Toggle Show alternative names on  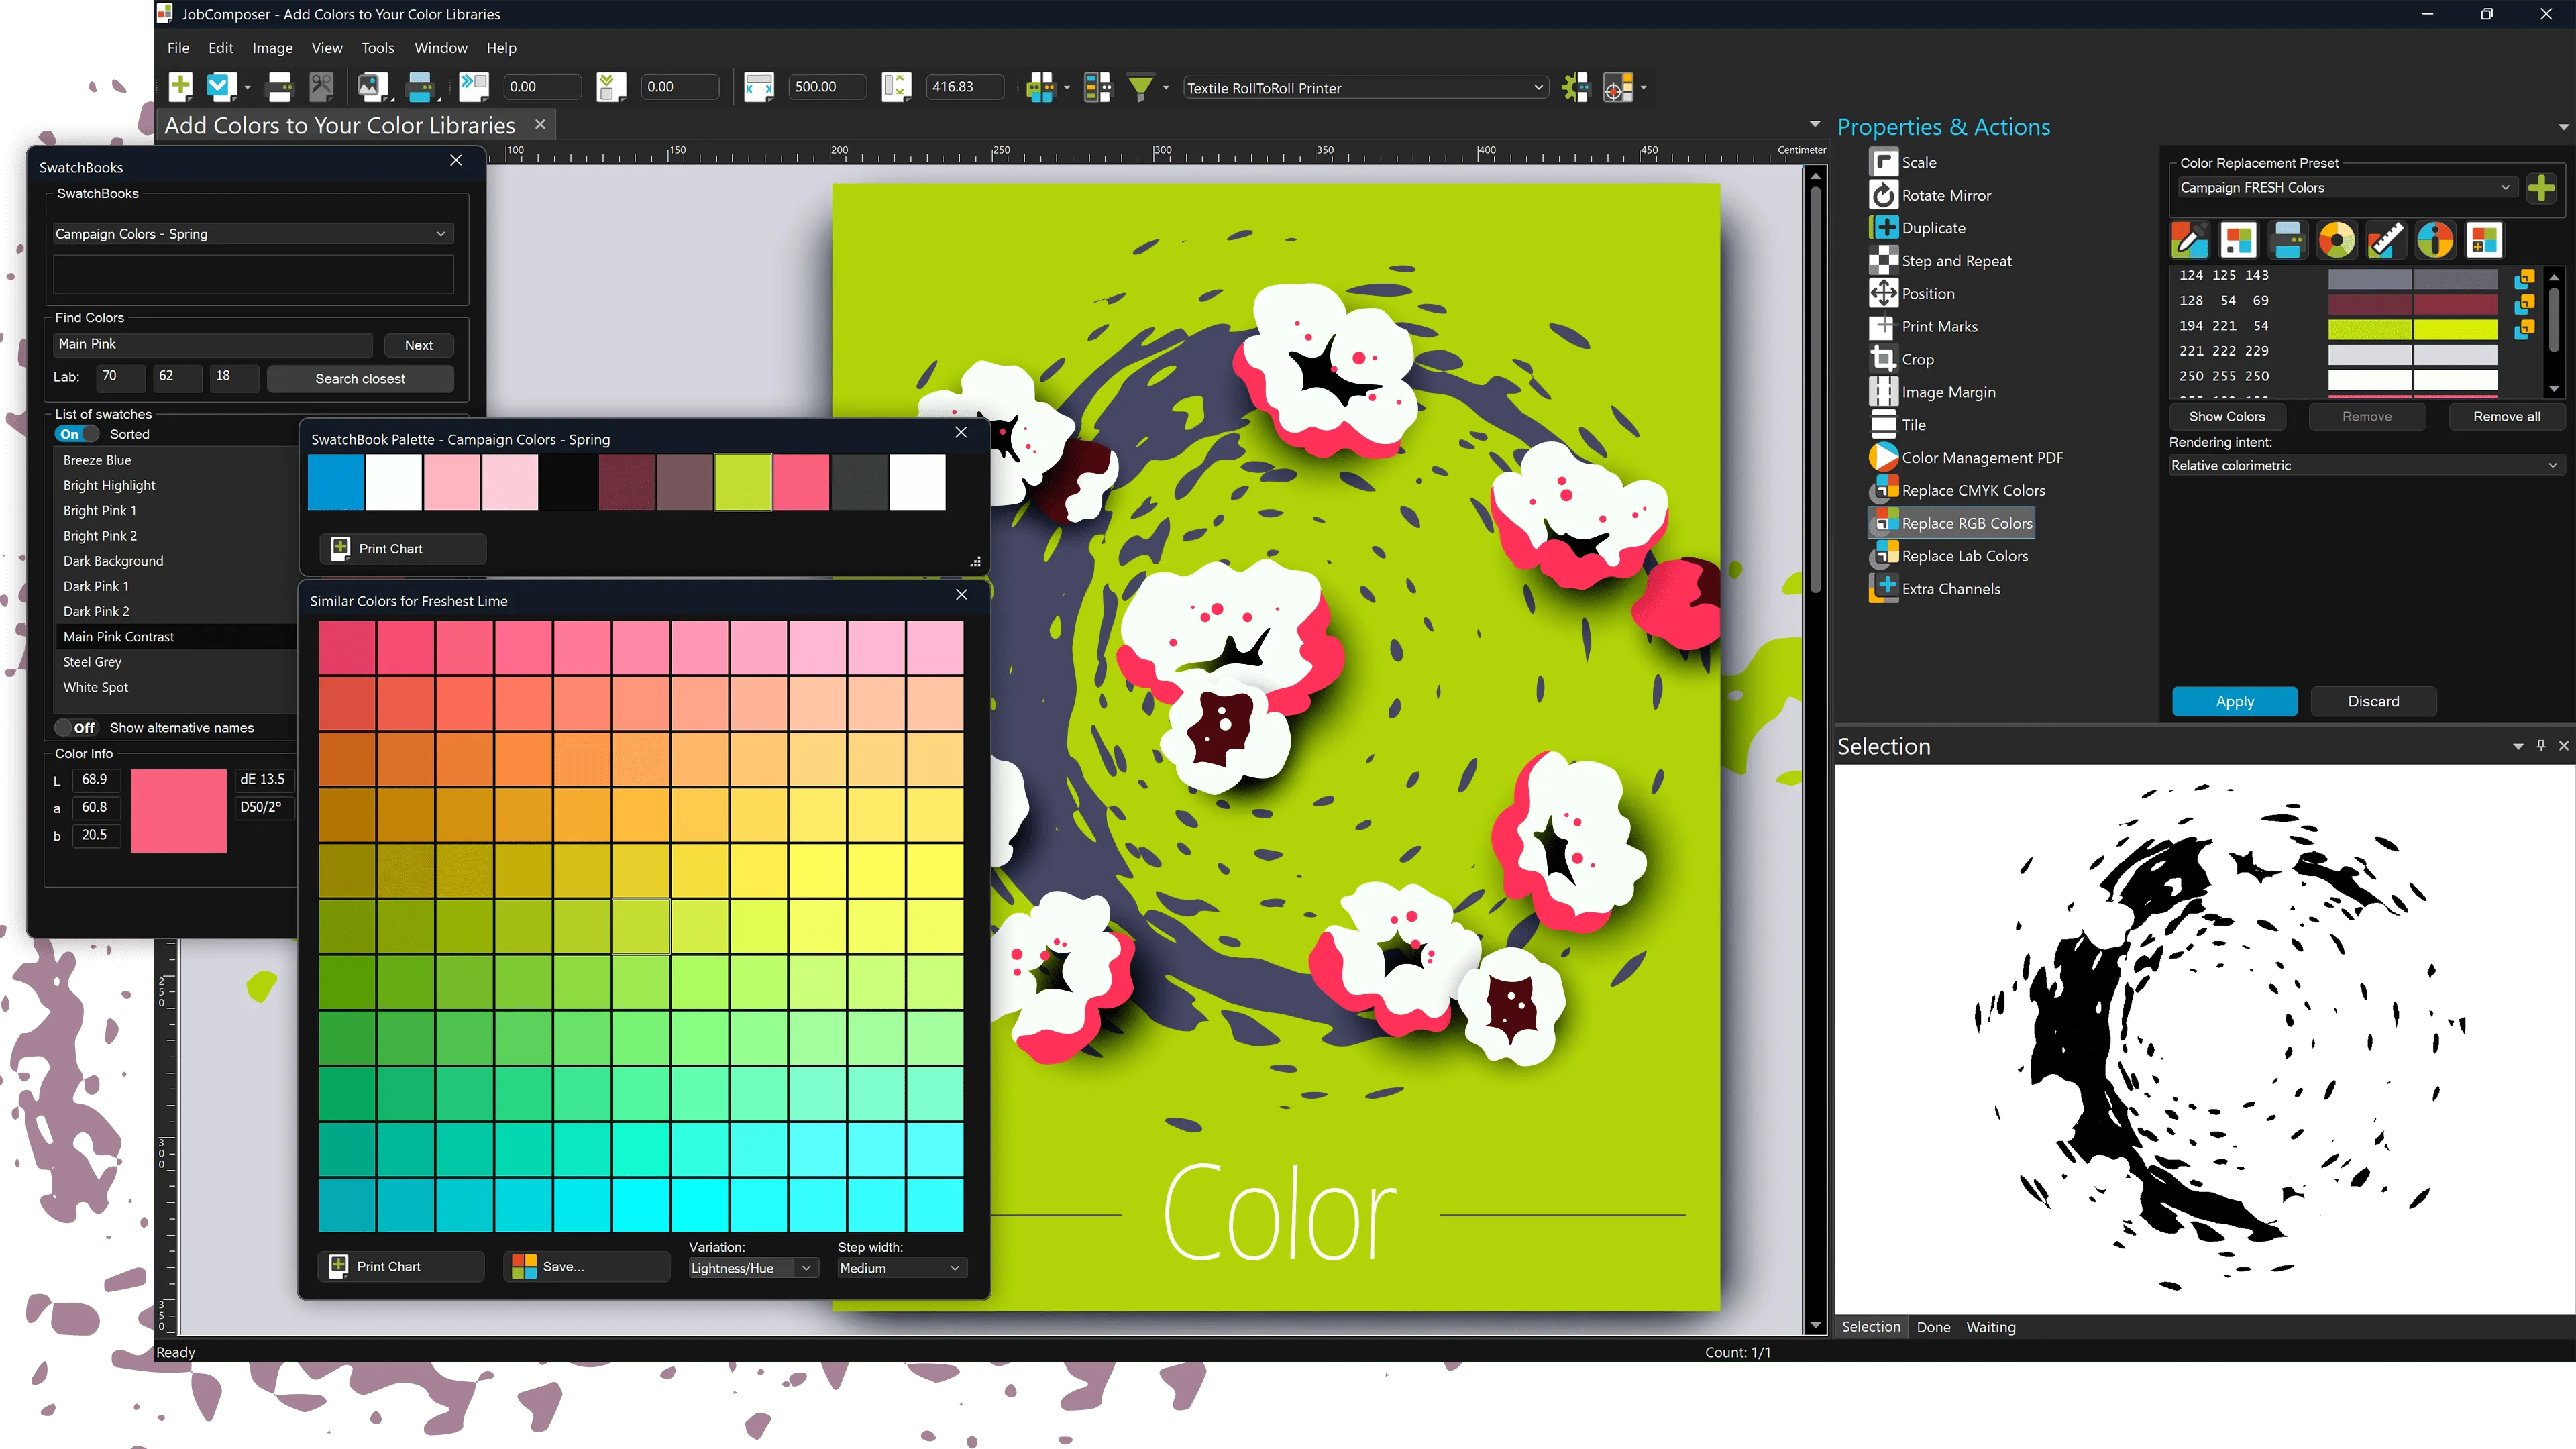[77, 728]
